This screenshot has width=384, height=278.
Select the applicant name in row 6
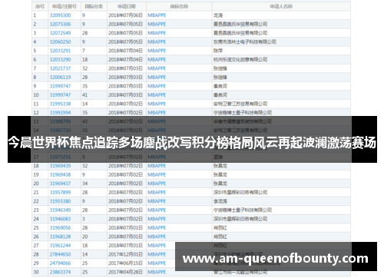(x=240, y=60)
